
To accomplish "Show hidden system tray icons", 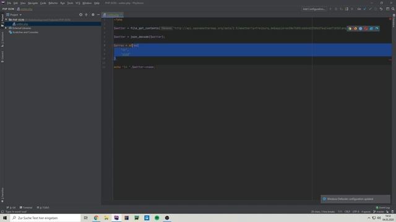I will [x=369, y=218].
